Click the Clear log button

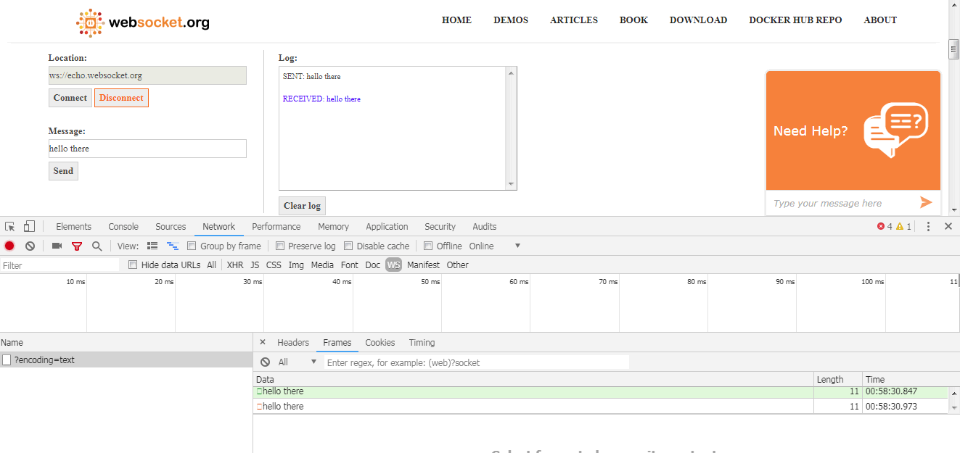(302, 206)
